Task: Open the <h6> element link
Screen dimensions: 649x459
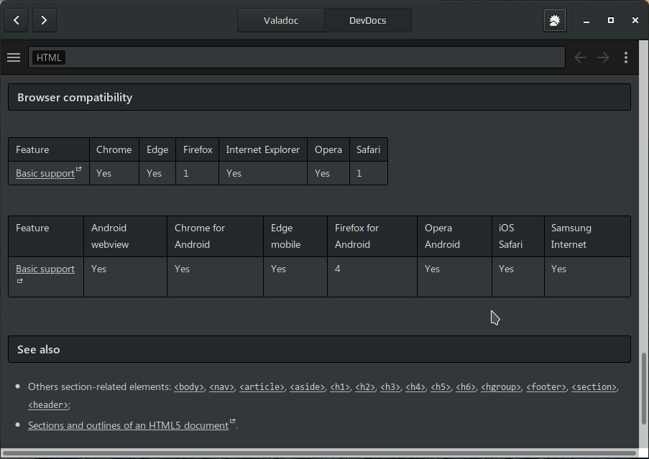Action: point(466,387)
